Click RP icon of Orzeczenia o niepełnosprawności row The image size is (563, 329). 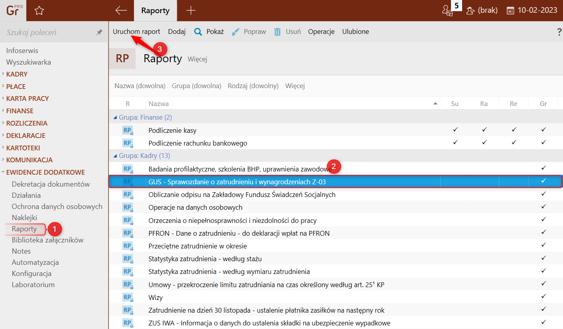tap(128, 221)
